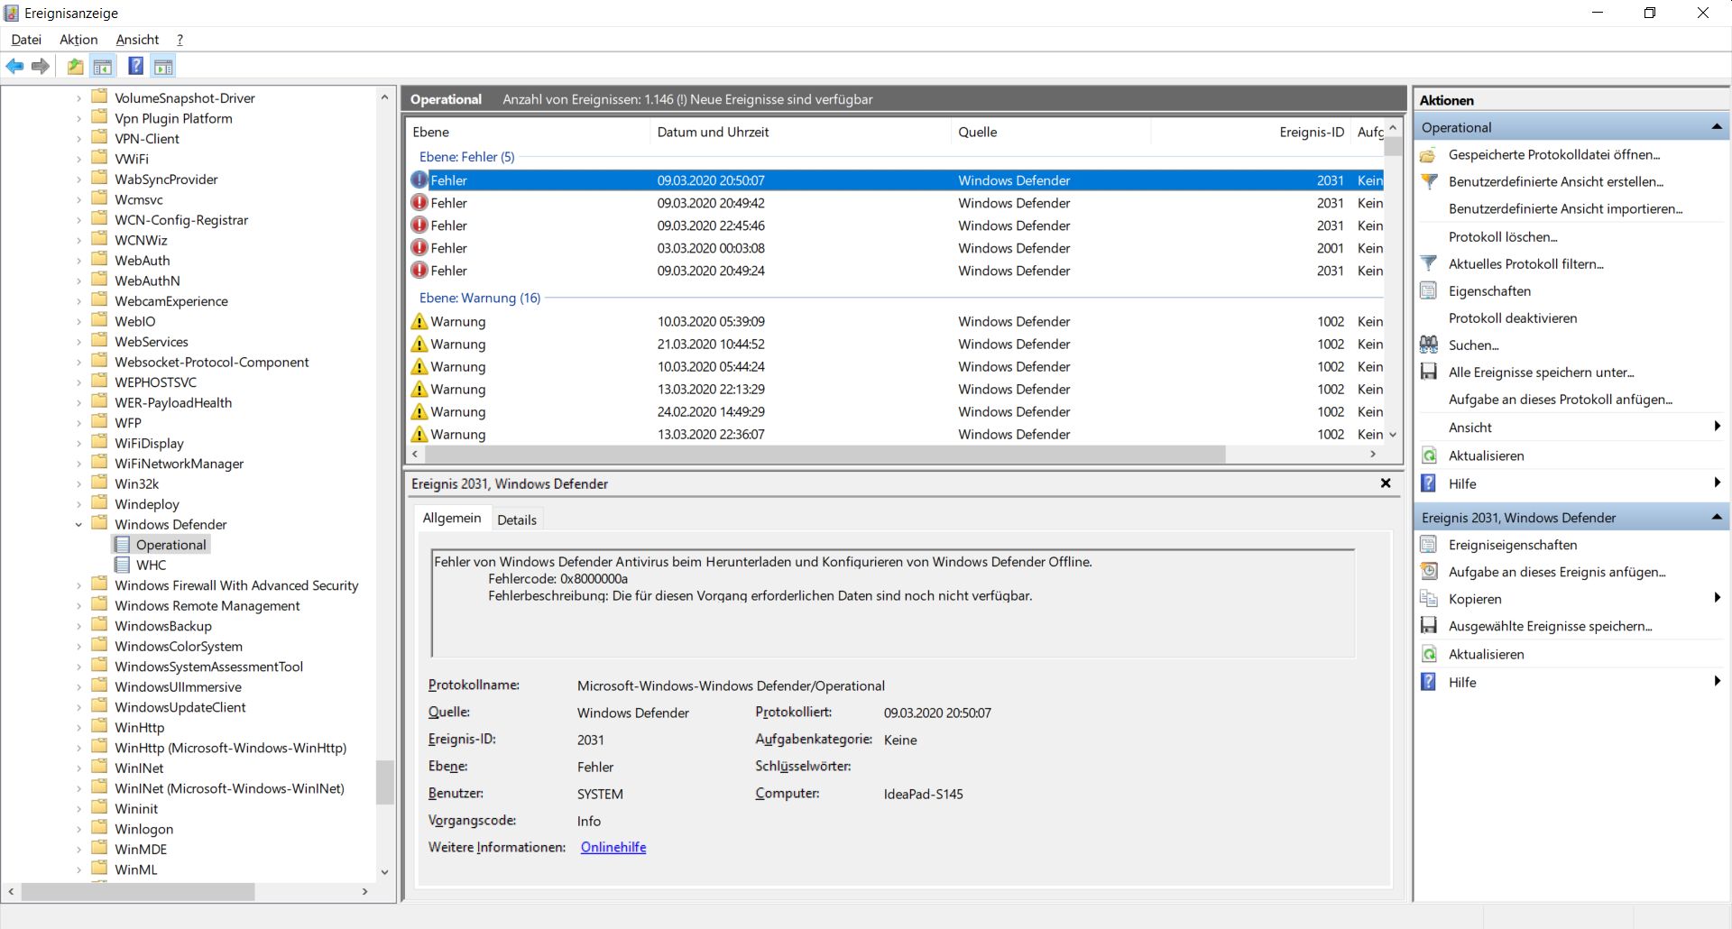
Task: Select the WHC log icon in tree
Action: pos(122,565)
